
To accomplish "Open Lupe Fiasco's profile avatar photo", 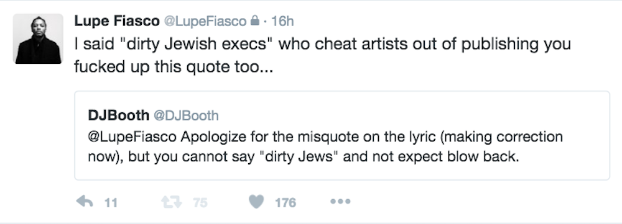I will pyautogui.click(x=38, y=39).
